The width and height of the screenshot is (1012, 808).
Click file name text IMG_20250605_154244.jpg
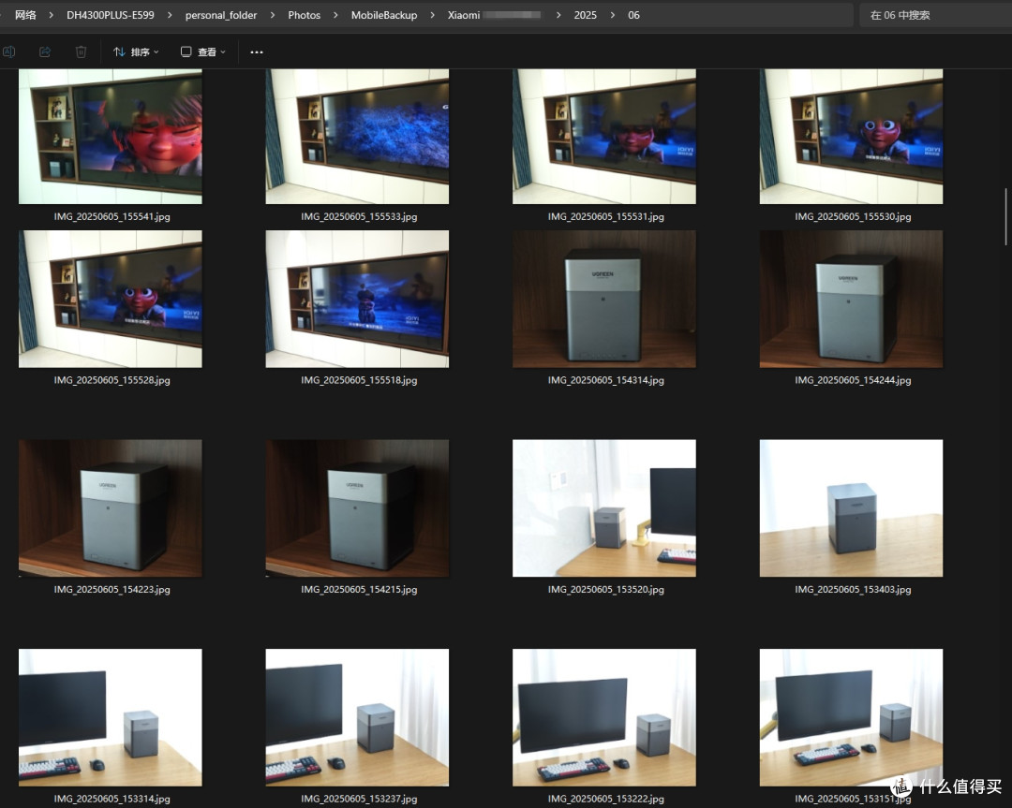click(x=853, y=380)
